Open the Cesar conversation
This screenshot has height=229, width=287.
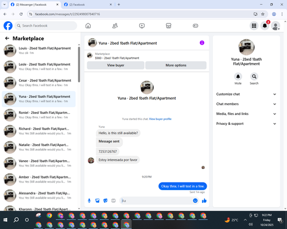click(38, 83)
